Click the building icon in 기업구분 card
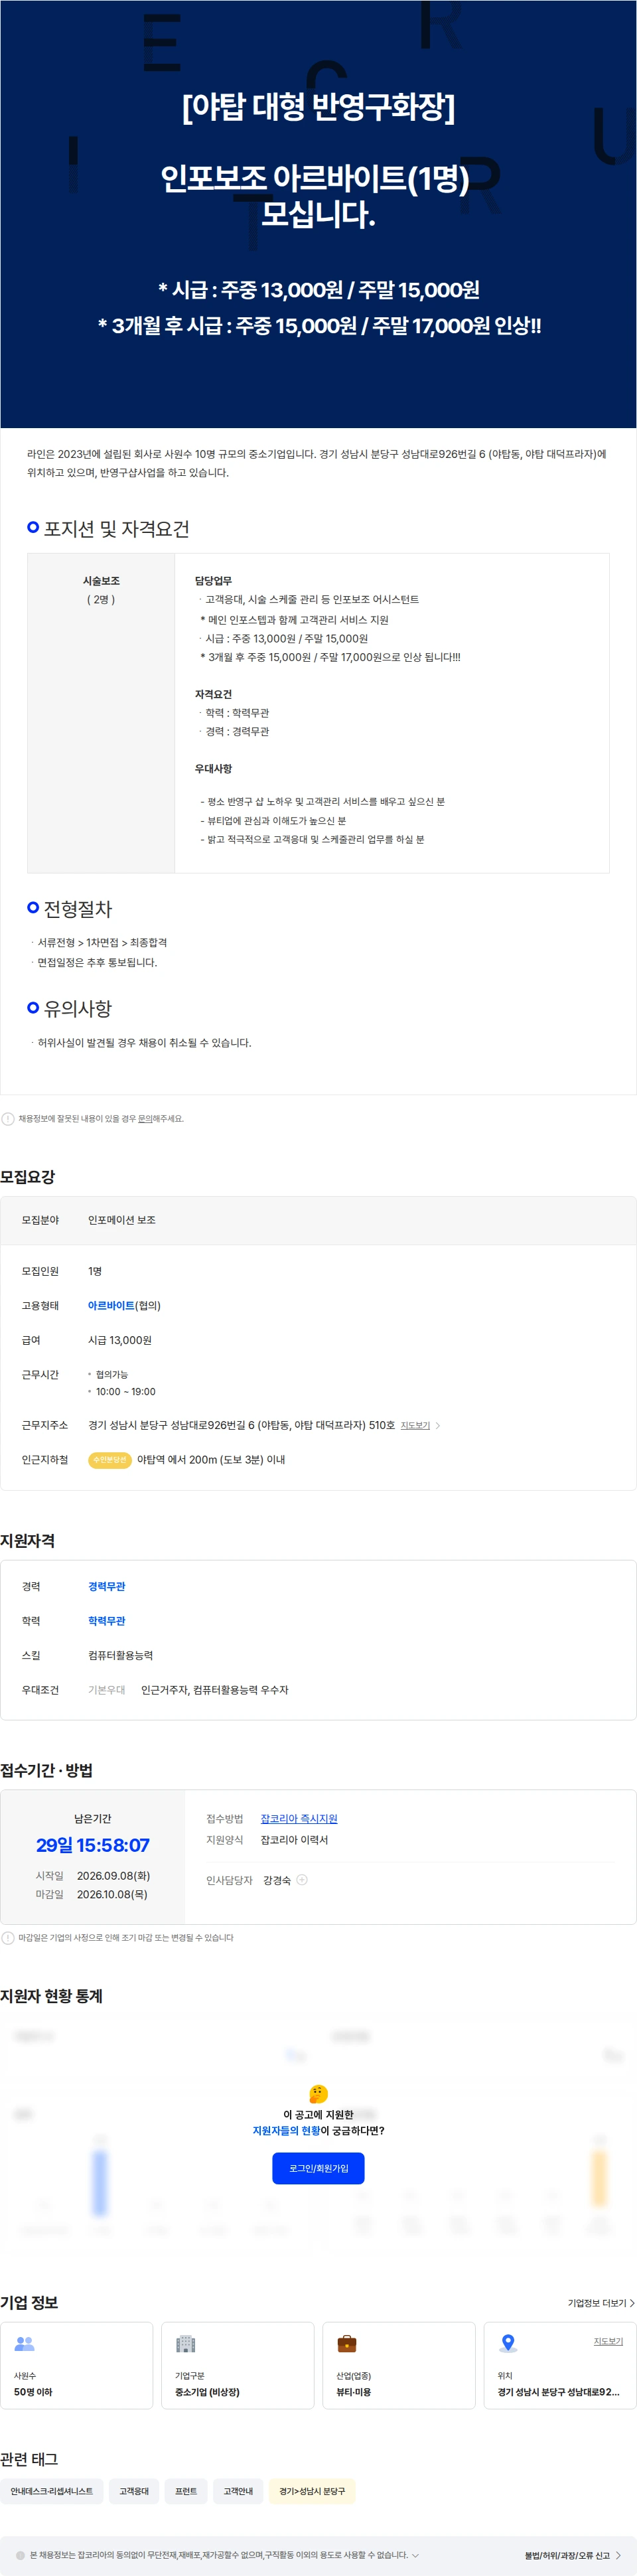 185,2344
